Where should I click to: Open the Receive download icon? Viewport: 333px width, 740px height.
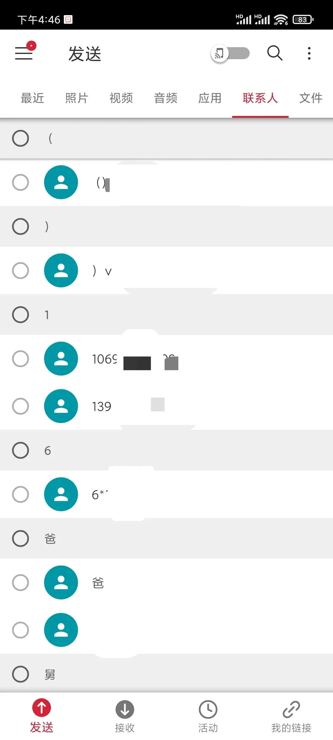click(125, 709)
